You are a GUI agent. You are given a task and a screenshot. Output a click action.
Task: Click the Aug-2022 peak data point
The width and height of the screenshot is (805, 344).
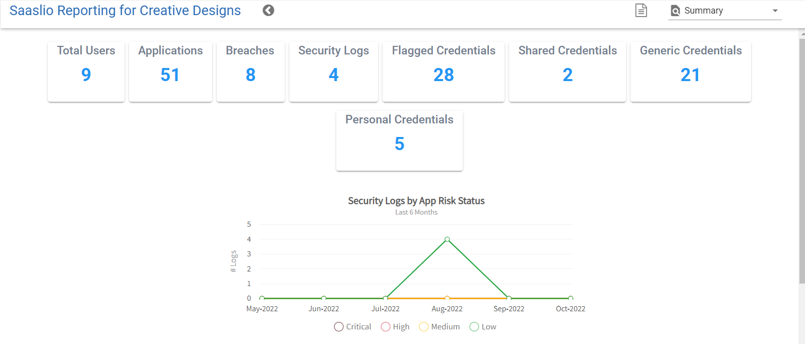pyautogui.click(x=447, y=239)
